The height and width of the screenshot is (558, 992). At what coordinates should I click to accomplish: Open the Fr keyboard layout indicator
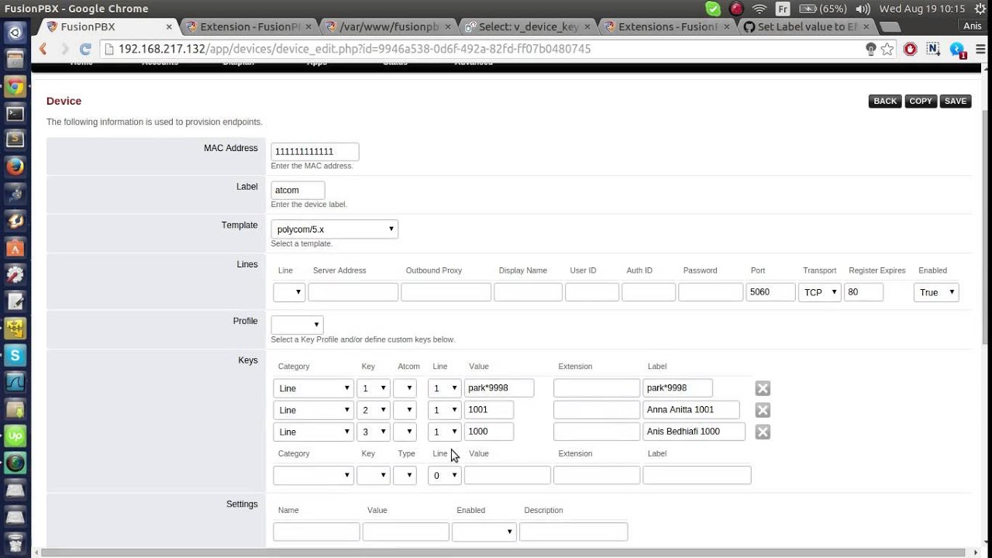[x=783, y=9]
